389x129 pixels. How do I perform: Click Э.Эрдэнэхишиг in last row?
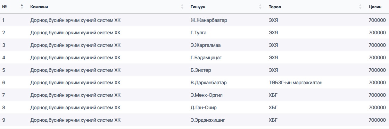(208, 120)
